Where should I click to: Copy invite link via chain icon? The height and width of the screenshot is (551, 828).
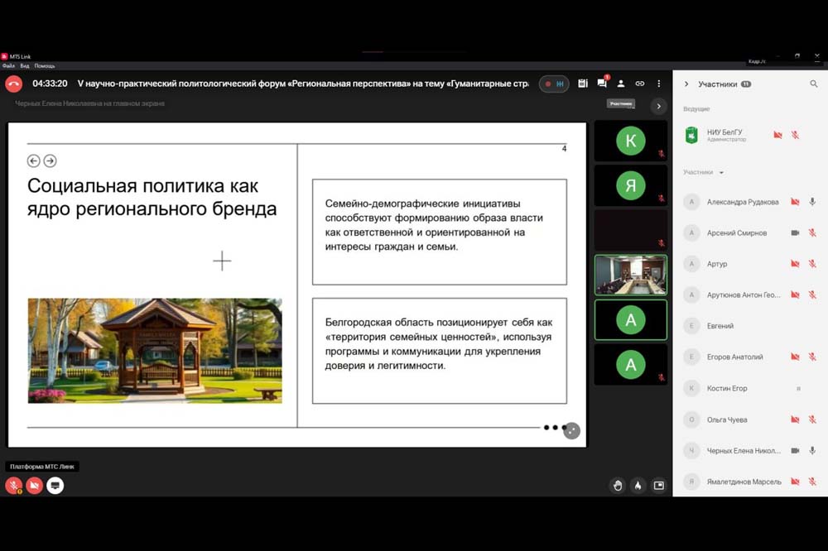[x=640, y=84]
